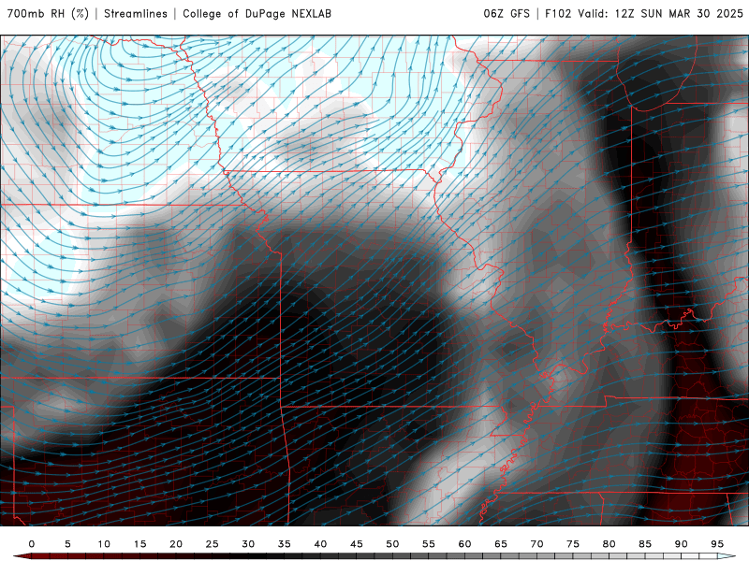749x561 pixels.
Task: Click the '40' value on the color scale
Action: pos(320,544)
